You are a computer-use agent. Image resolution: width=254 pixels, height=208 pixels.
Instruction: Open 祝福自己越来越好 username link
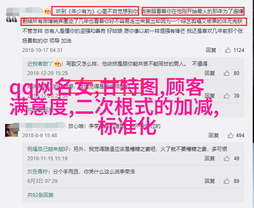[x=48, y=149]
